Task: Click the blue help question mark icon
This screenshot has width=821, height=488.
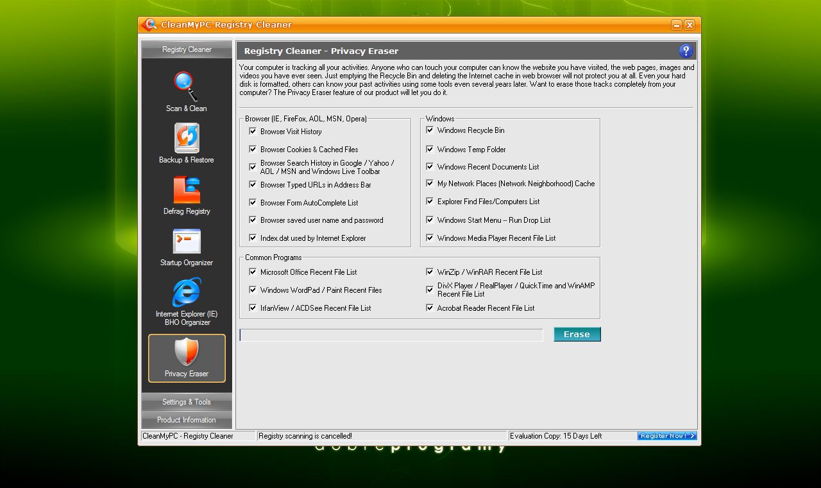Action: [686, 51]
